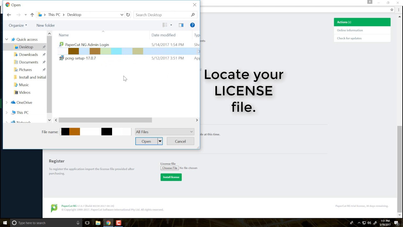Expand the OneDrive tree node
This screenshot has width=403, height=227.
(x=7, y=102)
